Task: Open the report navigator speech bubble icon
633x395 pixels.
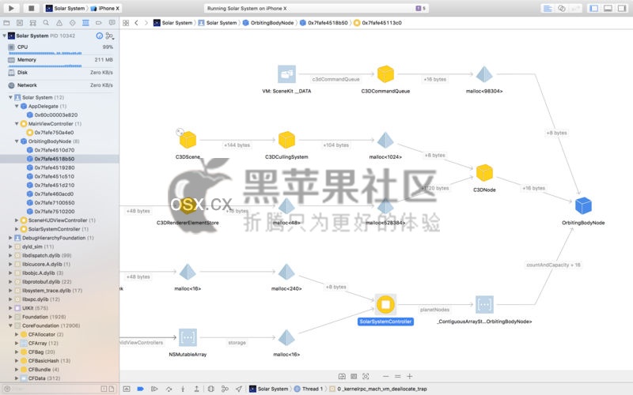Action: pyautogui.click(x=112, y=23)
